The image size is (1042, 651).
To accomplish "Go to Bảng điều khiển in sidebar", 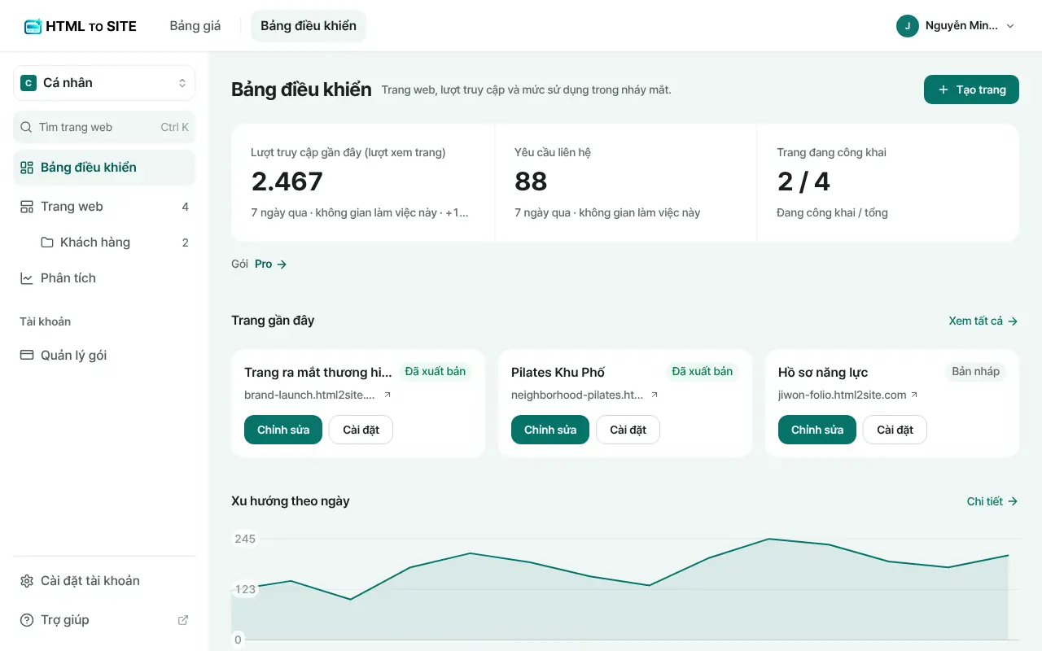I will (x=104, y=168).
